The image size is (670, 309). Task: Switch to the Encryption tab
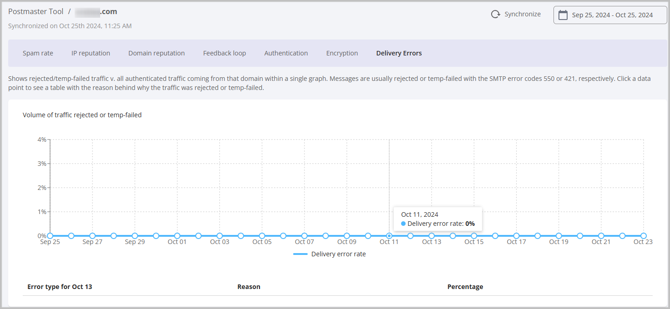(x=342, y=53)
